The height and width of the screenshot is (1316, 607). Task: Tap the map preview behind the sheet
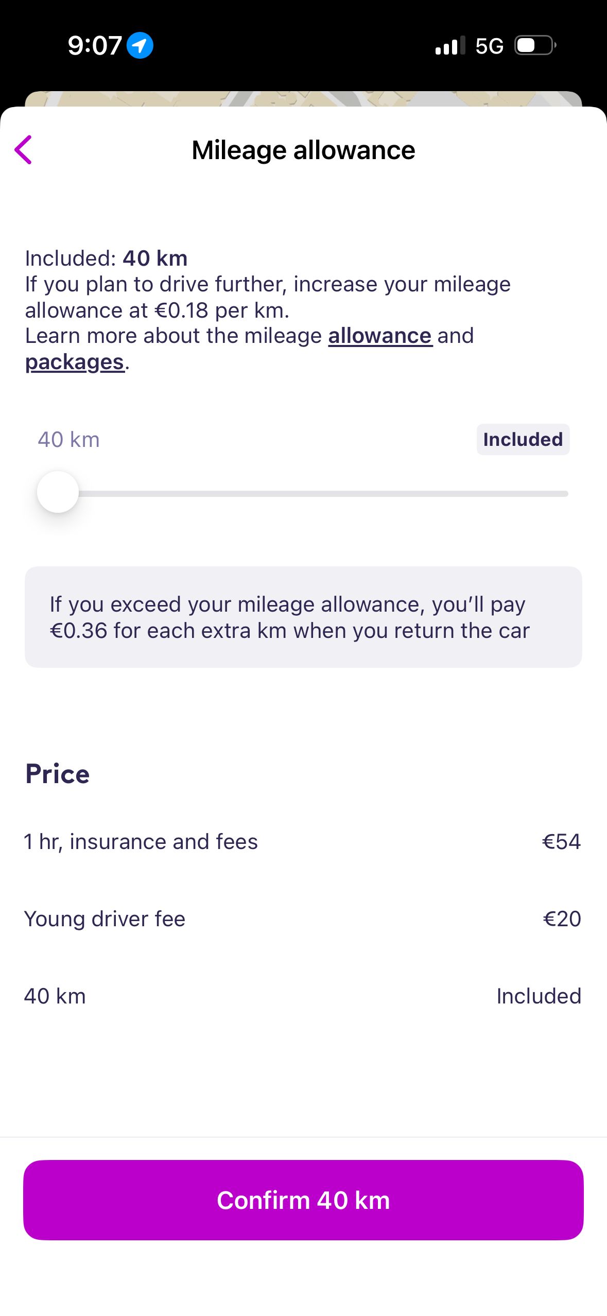pyautogui.click(x=303, y=98)
